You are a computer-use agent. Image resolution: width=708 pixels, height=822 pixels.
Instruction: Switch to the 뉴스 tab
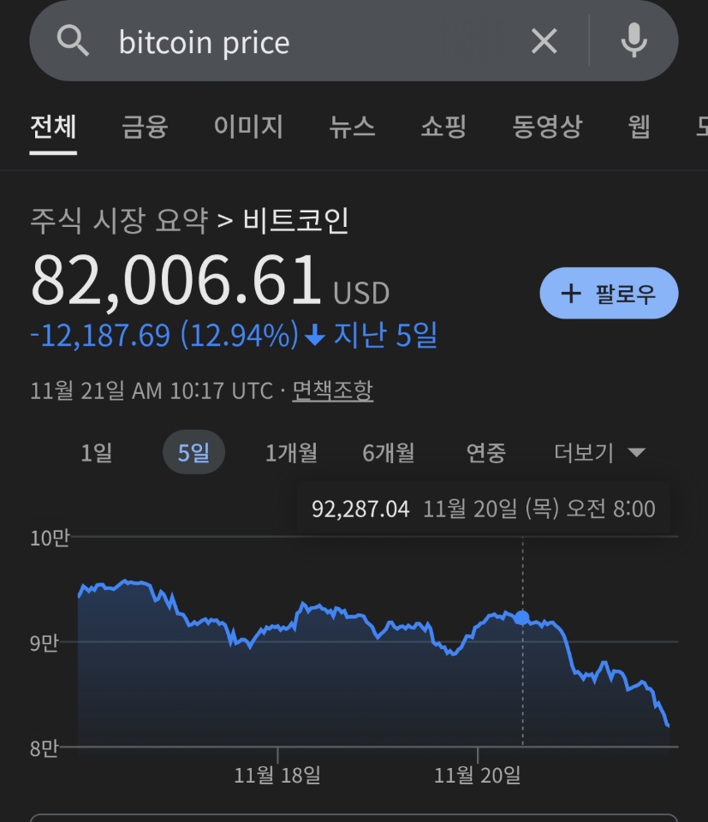[x=352, y=127]
